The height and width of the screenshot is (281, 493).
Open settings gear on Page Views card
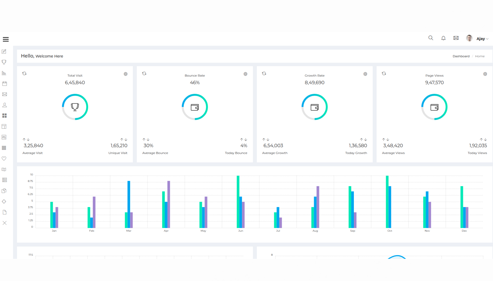(485, 74)
